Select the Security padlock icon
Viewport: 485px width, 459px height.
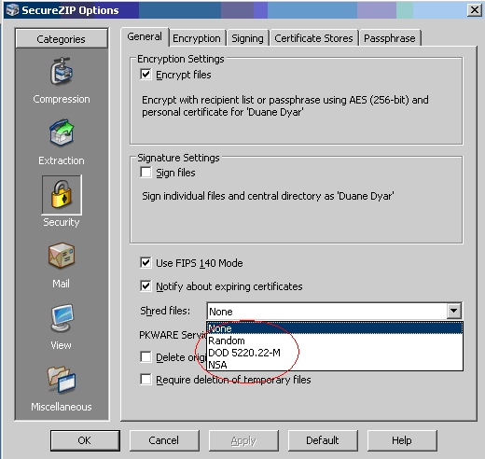point(62,195)
